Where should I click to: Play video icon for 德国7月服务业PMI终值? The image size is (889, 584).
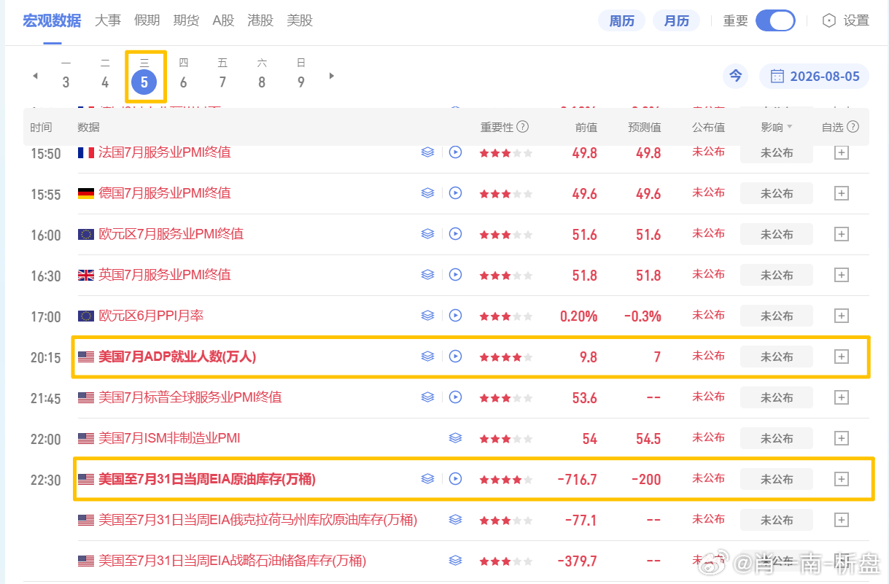[x=456, y=193]
